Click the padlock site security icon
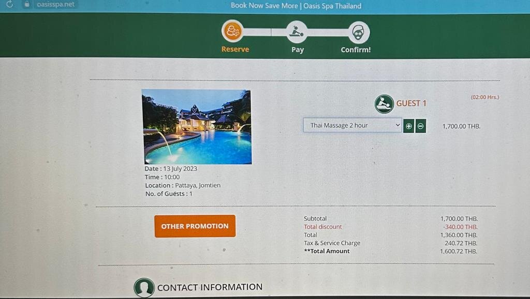Viewport: 530px width, 299px height. coord(27,4)
